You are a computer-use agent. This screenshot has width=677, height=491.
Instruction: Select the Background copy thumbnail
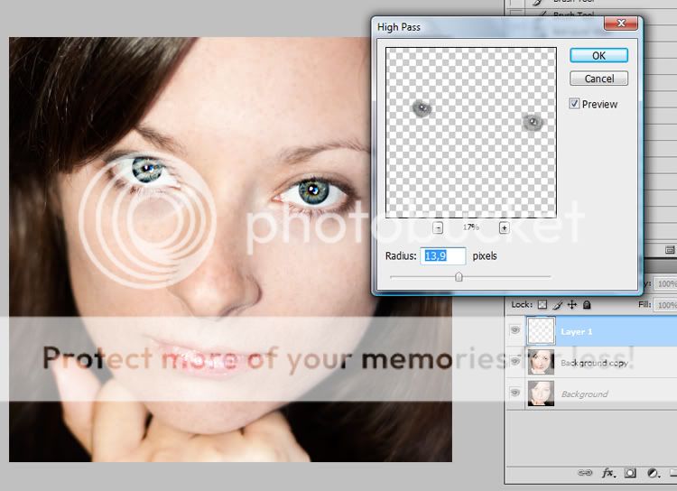541,362
